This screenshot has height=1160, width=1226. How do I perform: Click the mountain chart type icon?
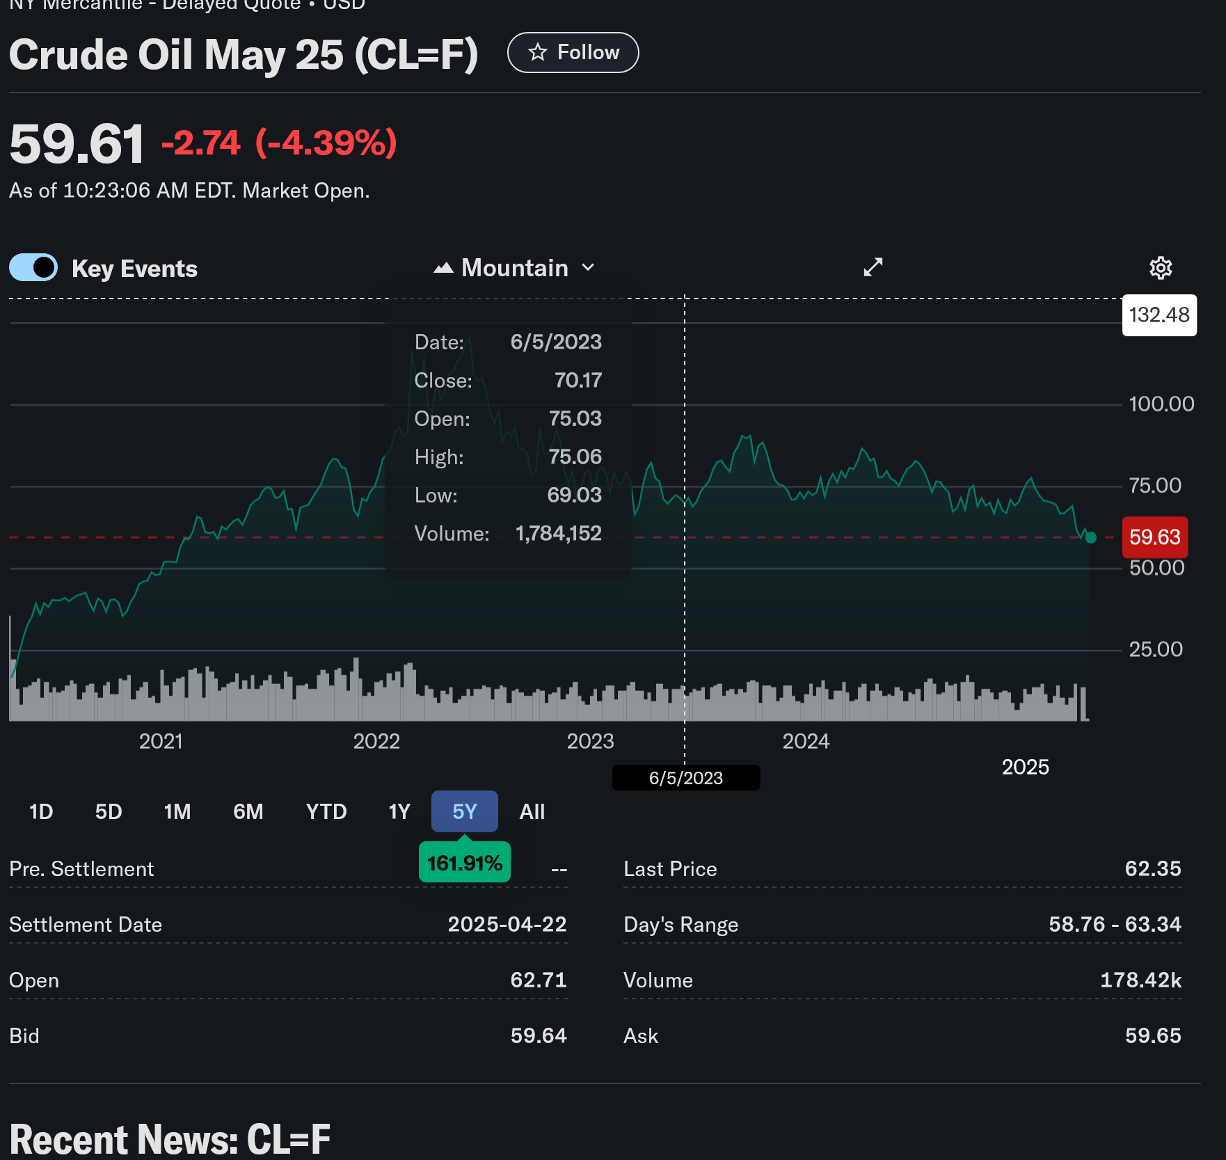click(x=443, y=268)
